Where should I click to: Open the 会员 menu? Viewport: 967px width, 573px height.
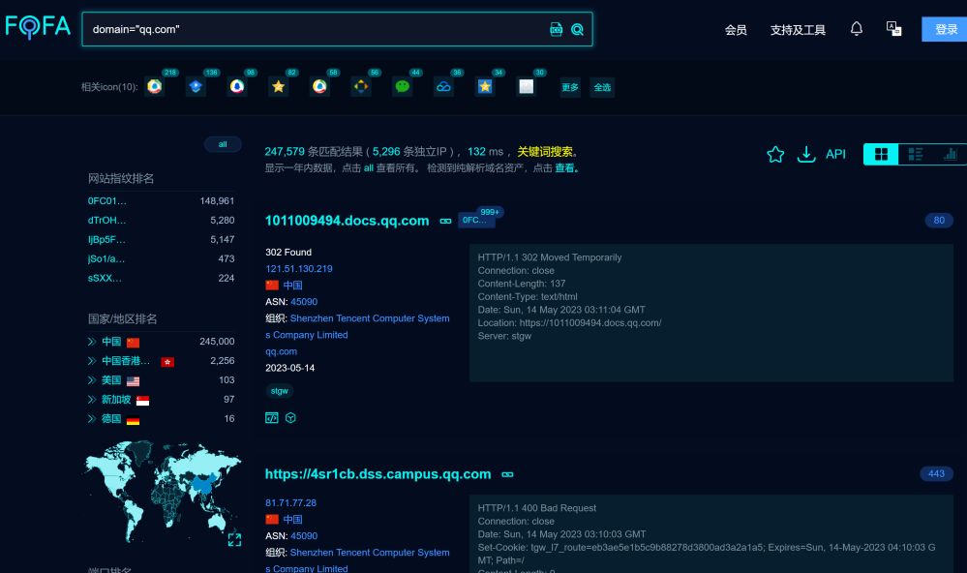click(736, 30)
